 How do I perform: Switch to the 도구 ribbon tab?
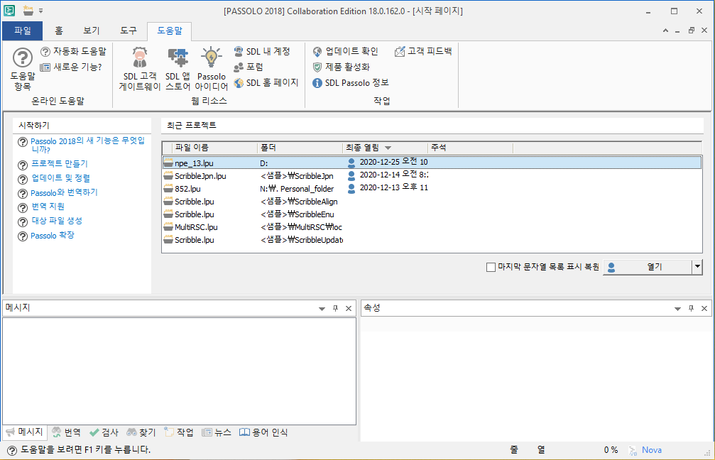pyautogui.click(x=128, y=31)
